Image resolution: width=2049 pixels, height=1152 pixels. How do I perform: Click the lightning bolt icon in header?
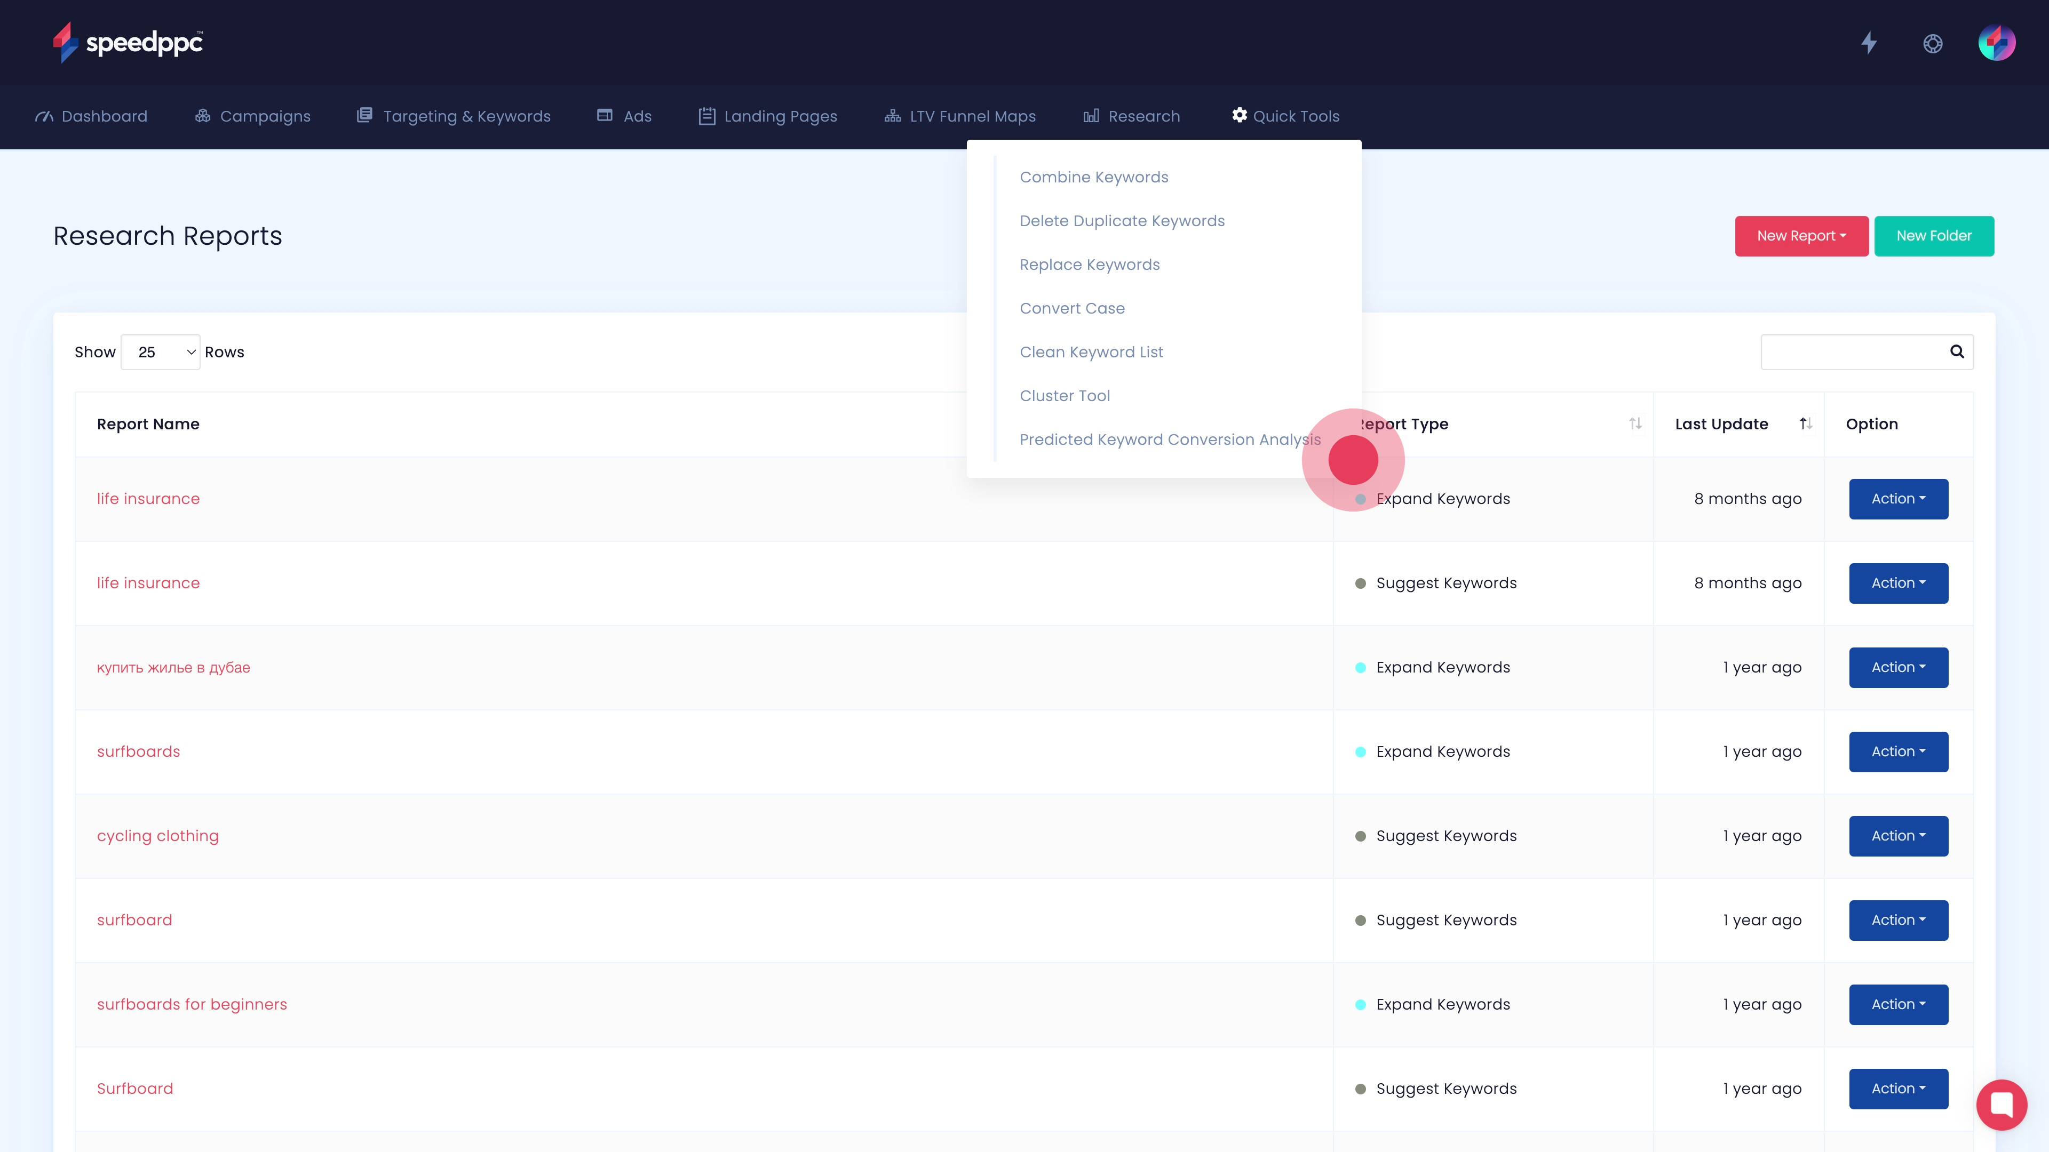1869,43
